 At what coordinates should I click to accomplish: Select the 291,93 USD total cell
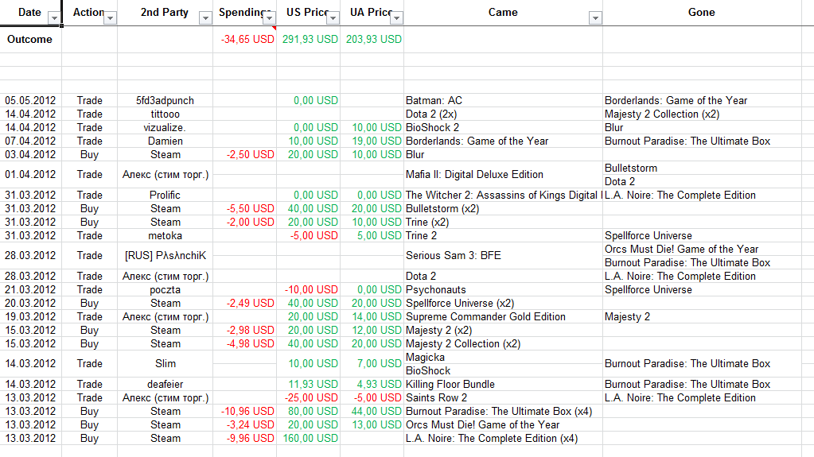pos(309,40)
